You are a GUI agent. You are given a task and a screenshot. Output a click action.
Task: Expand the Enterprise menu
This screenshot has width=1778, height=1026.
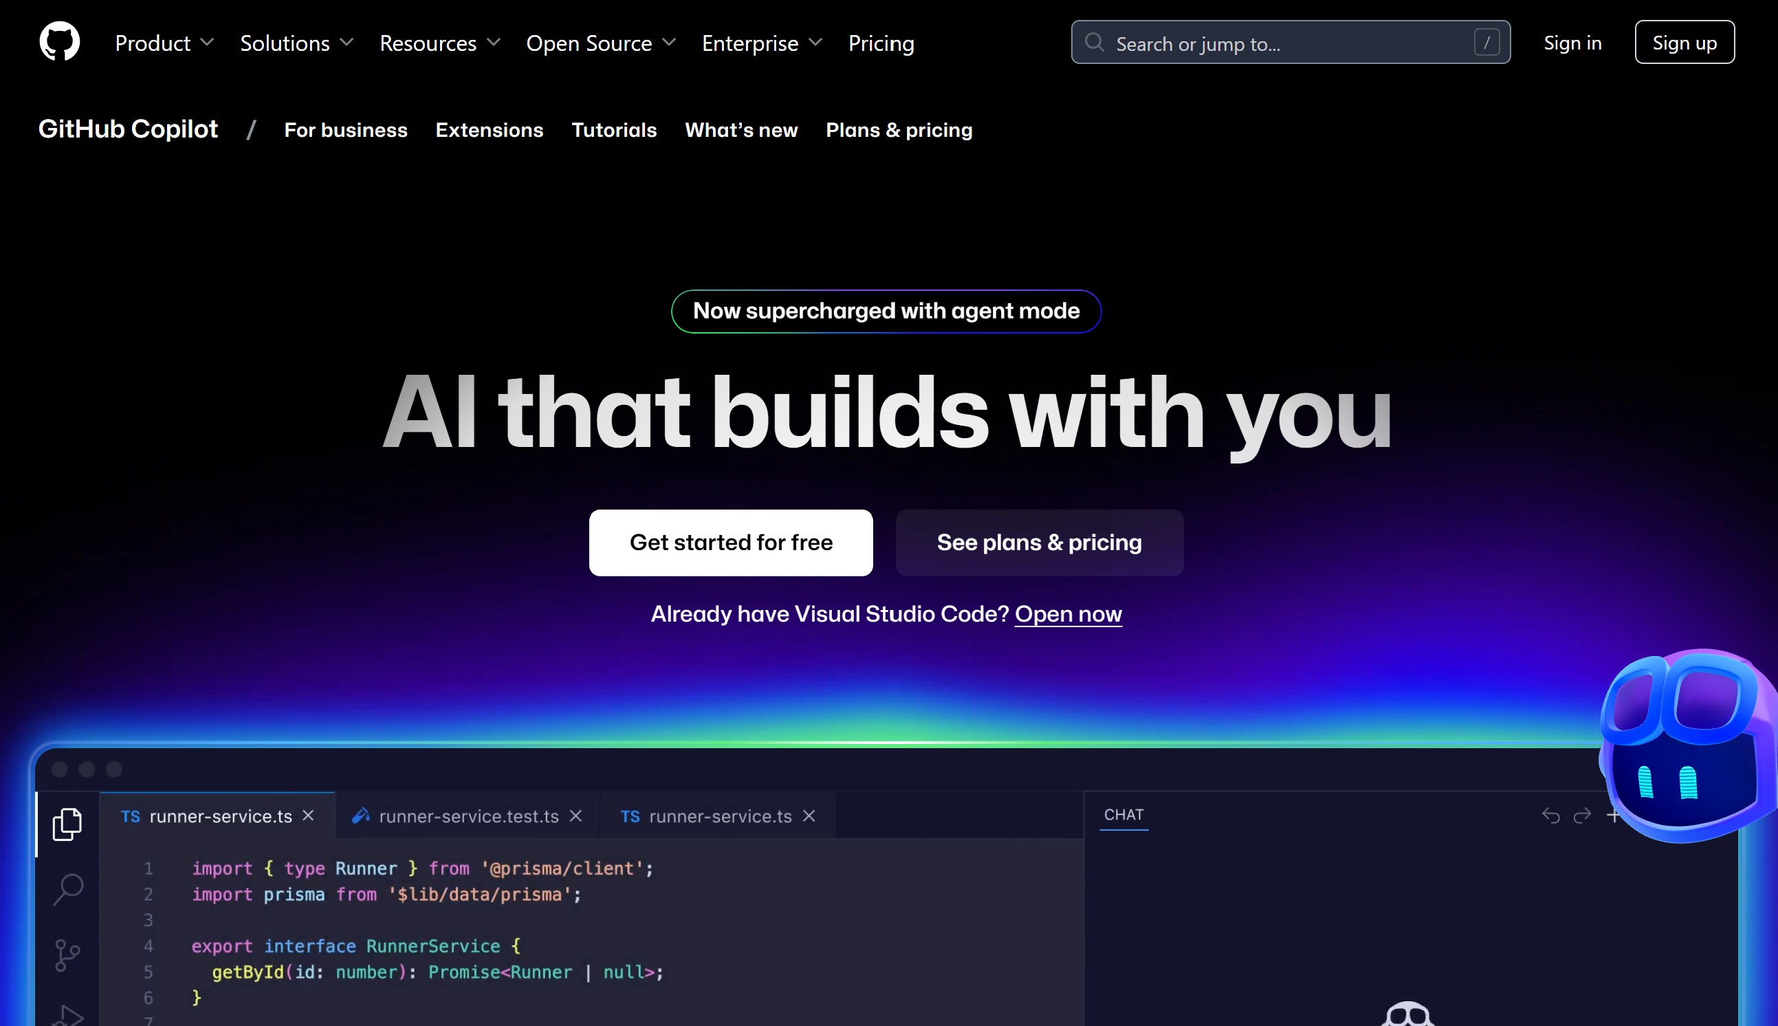tap(762, 43)
